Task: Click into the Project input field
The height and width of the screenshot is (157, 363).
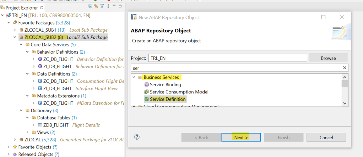Action: tap(228, 58)
